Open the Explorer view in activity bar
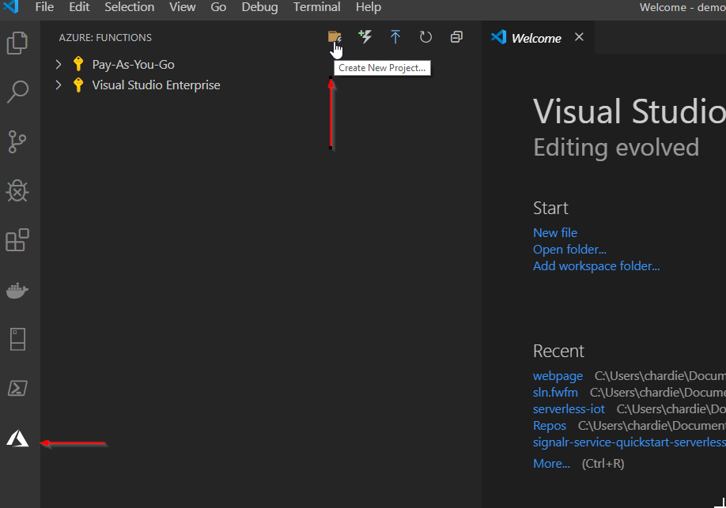This screenshot has height=508, width=726. tap(17, 43)
